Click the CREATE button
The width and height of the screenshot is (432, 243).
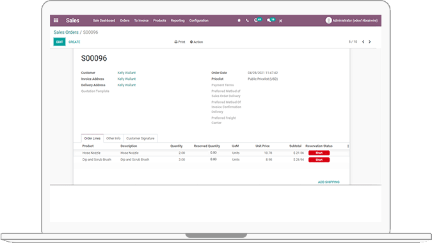point(74,42)
